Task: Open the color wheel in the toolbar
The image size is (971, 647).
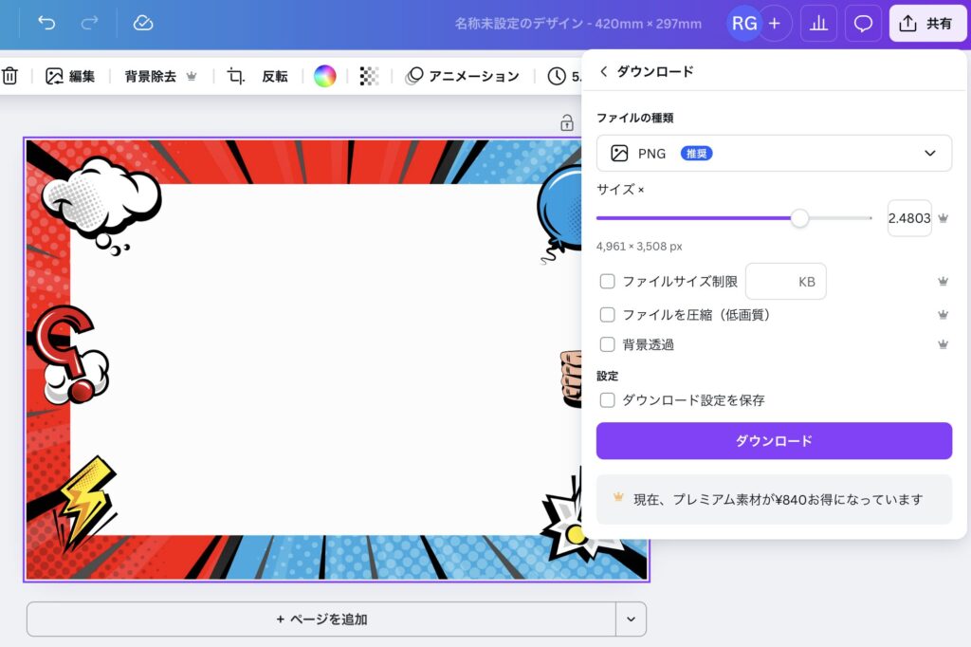Action: pos(323,76)
